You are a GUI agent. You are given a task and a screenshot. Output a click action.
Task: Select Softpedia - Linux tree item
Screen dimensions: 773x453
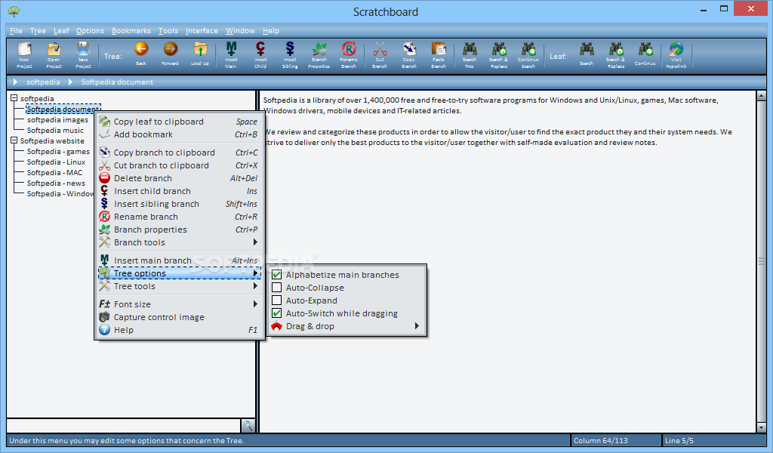(56, 162)
